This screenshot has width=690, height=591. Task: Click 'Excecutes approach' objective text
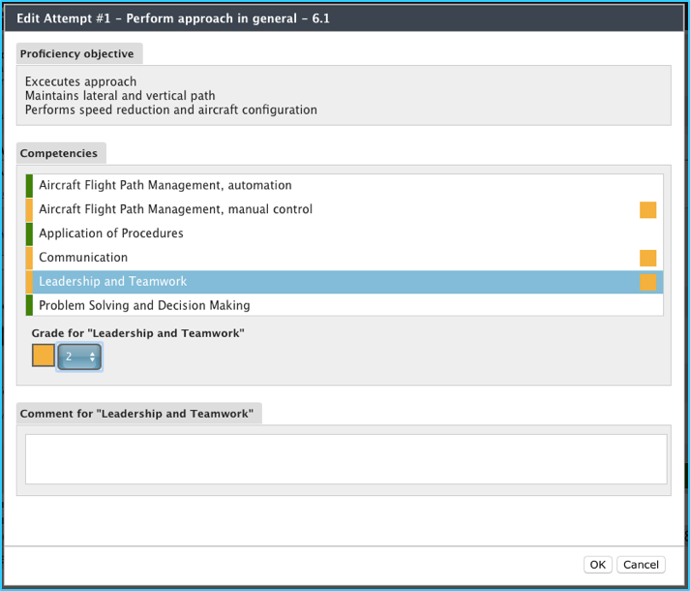tap(80, 81)
